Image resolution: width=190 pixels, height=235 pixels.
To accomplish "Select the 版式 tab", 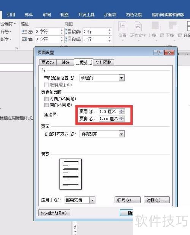I will pos(84,62).
